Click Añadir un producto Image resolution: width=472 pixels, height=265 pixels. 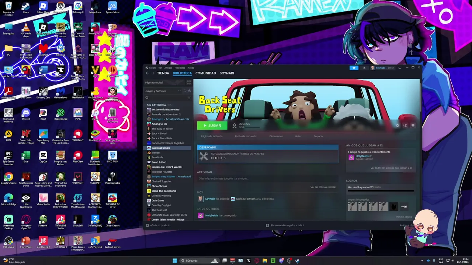(158, 225)
